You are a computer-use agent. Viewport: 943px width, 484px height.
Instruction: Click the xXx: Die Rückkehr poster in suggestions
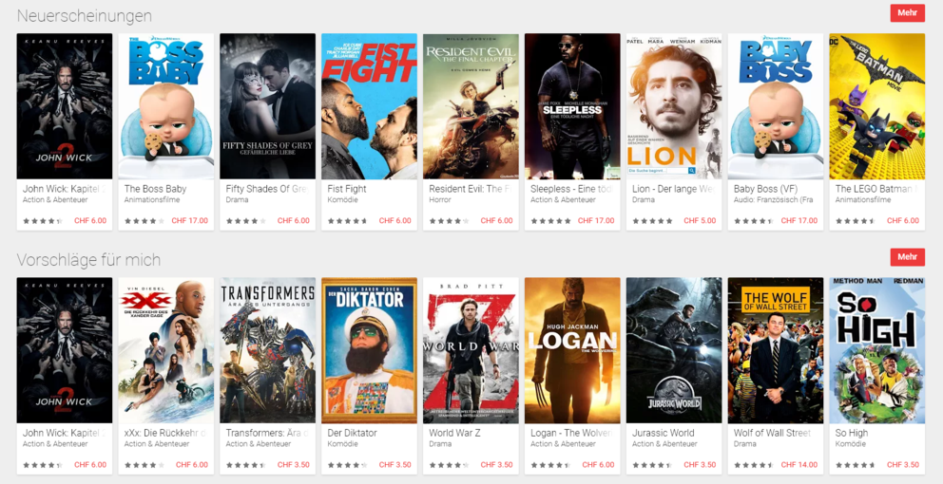[166, 351]
